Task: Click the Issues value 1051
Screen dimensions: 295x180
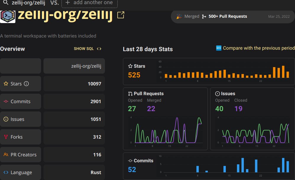Action: tap(96, 119)
